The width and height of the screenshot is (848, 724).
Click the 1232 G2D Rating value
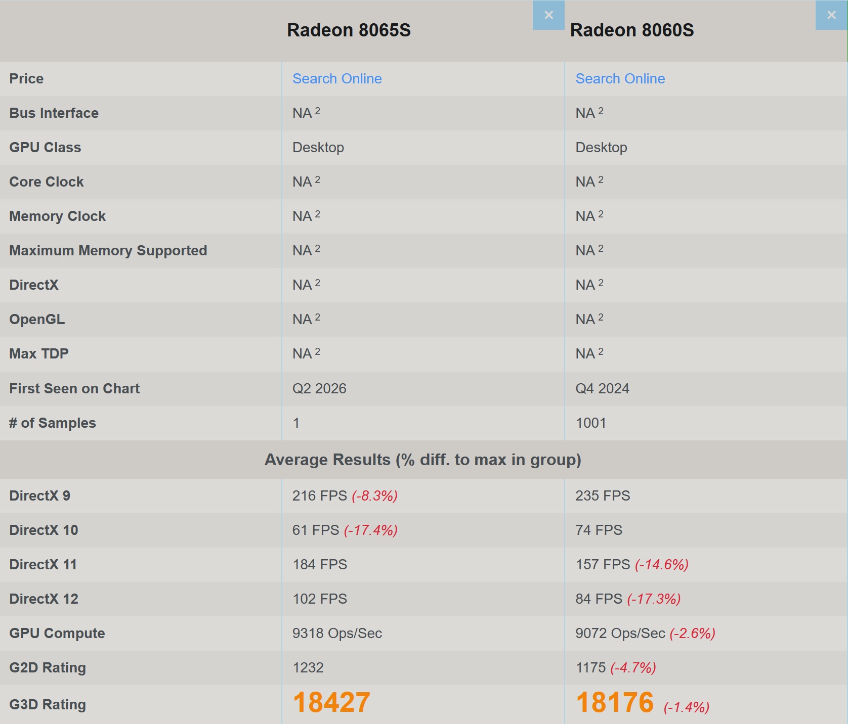(308, 668)
